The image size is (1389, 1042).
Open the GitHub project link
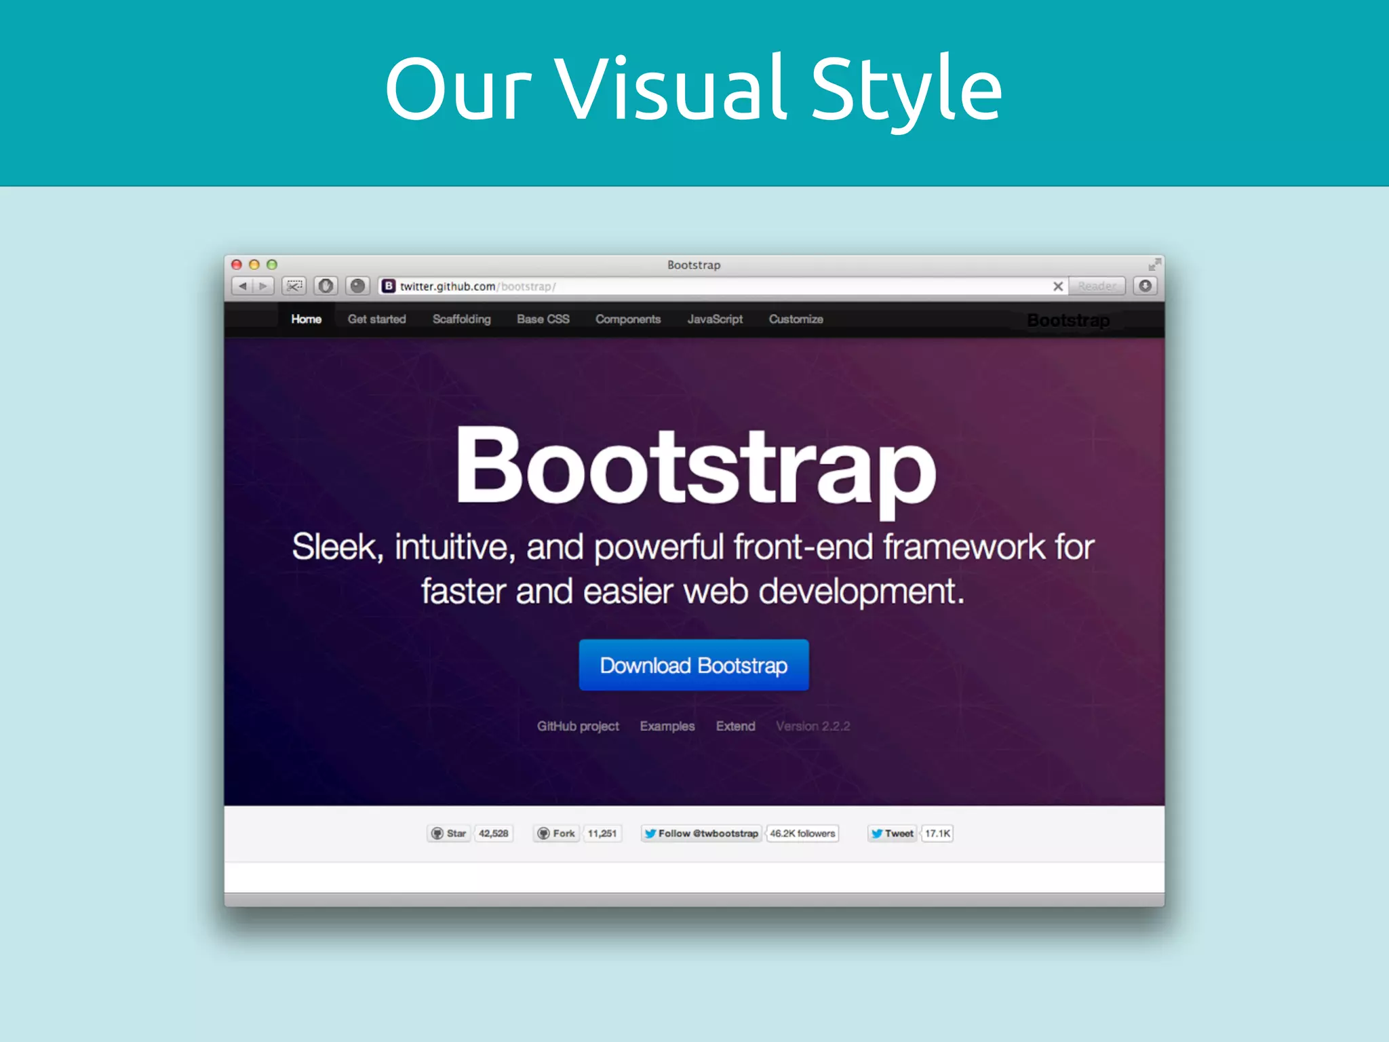[578, 726]
